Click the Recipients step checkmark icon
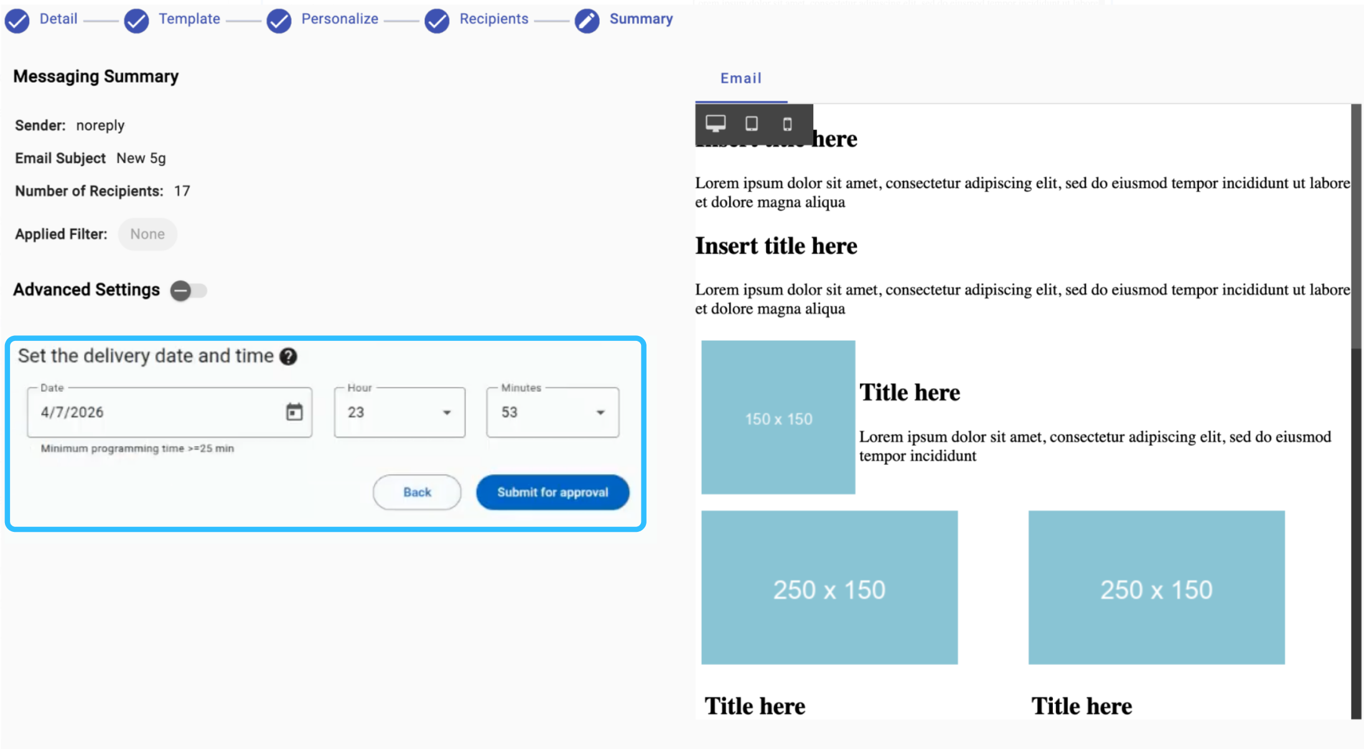 point(437,21)
